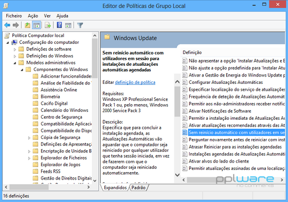
Task: Select the Calendário do Windows tree folder
Action: pyautogui.click(x=65, y=110)
